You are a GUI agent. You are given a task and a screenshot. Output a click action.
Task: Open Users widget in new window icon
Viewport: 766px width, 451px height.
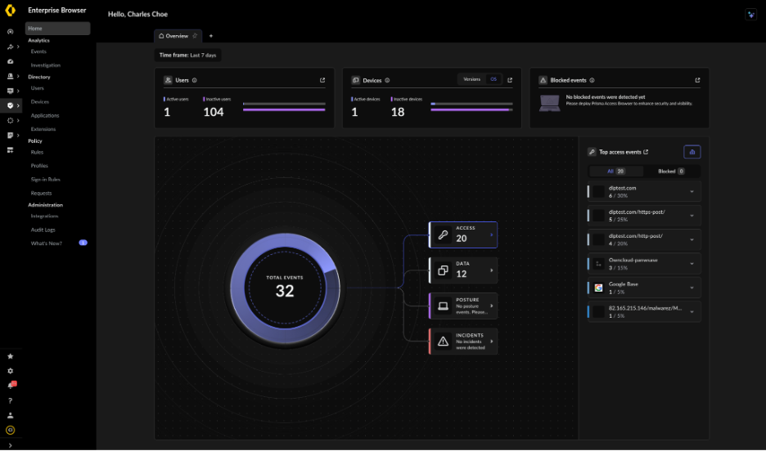coord(322,80)
